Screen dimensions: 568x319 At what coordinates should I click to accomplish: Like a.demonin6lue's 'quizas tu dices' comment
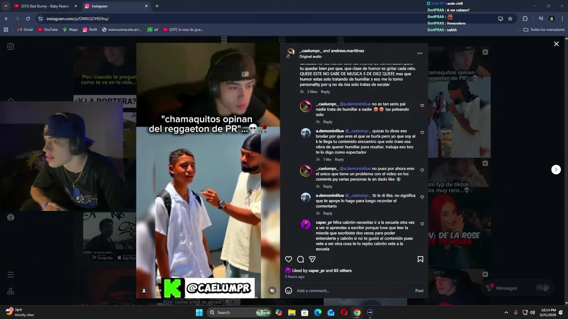pyautogui.click(x=422, y=132)
